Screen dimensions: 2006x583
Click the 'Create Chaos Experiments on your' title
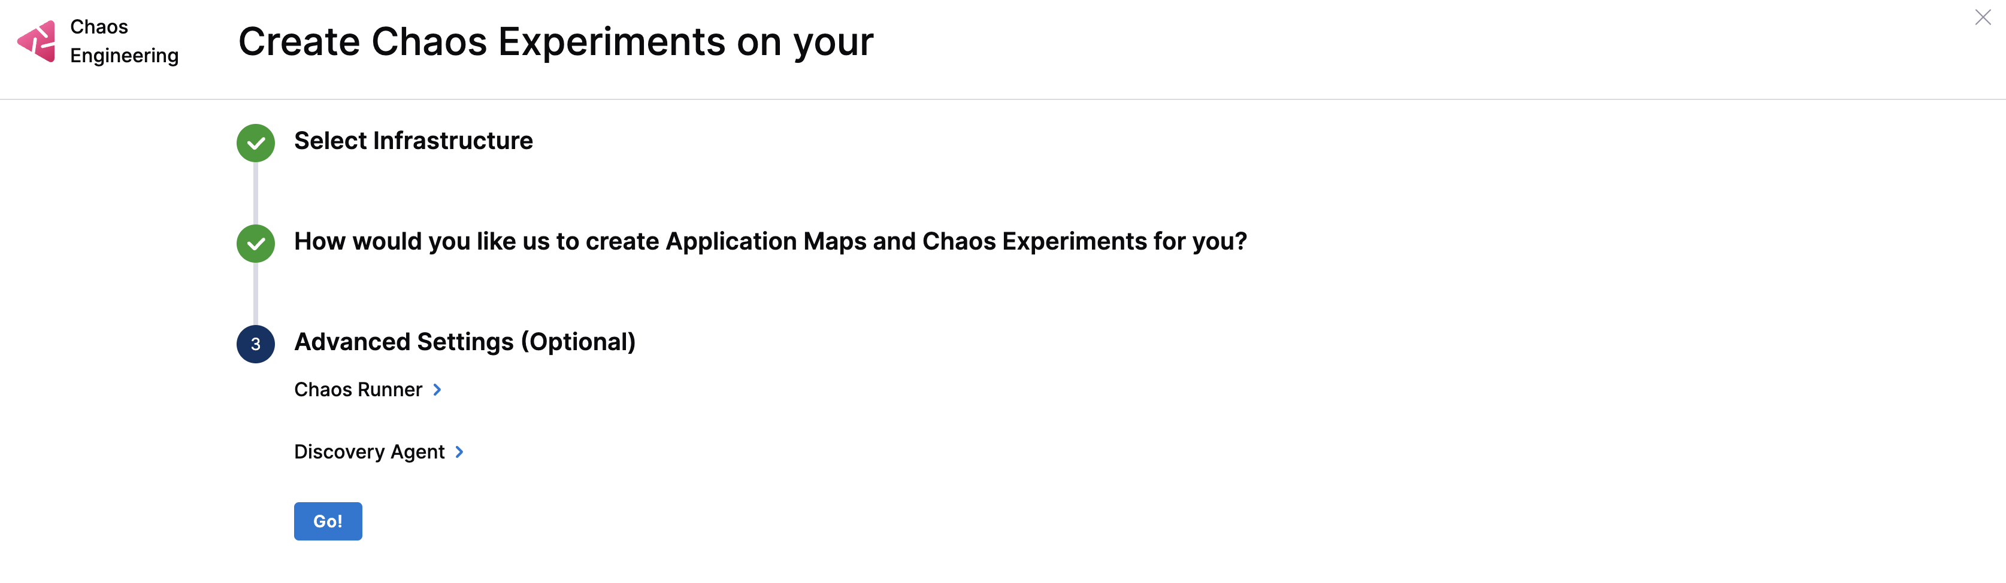(x=555, y=41)
